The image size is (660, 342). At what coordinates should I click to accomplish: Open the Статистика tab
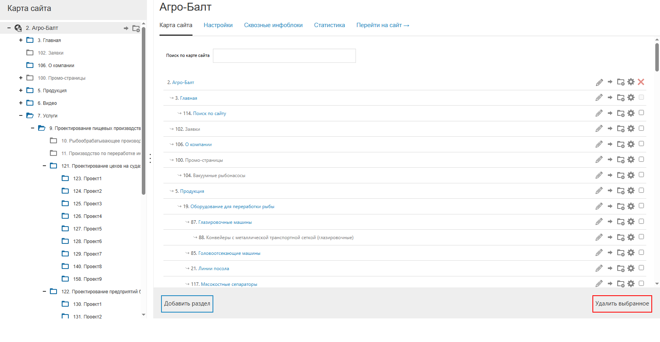coord(330,25)
